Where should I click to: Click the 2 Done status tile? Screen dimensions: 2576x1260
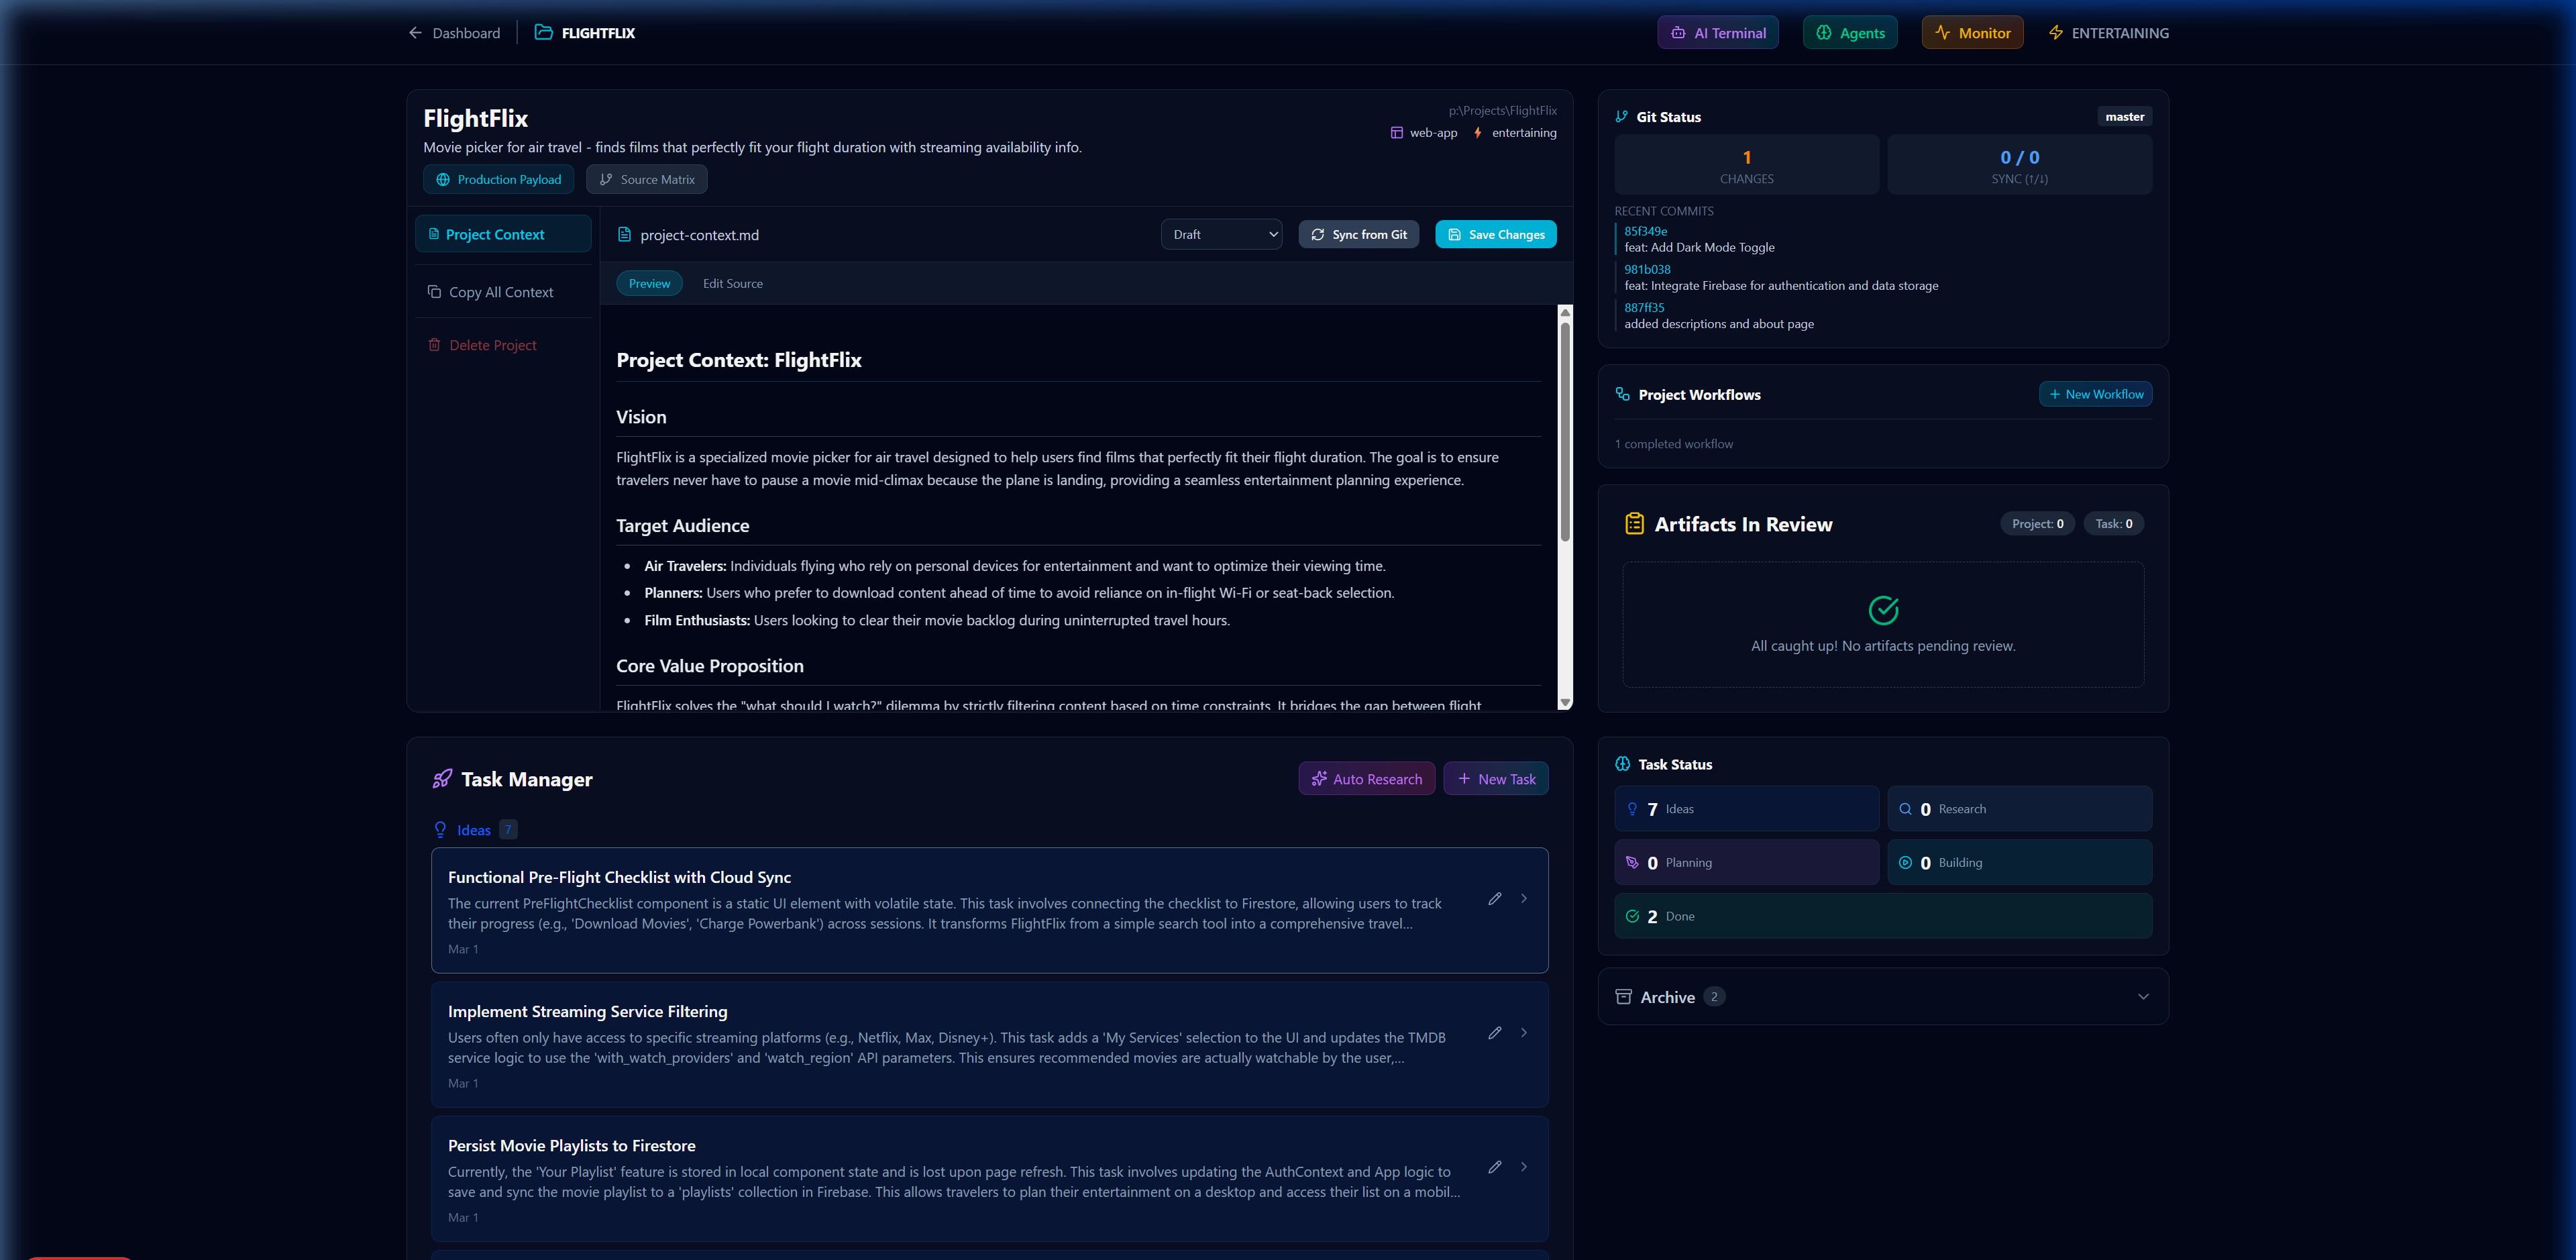(1883, 916)
